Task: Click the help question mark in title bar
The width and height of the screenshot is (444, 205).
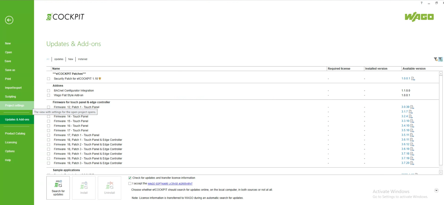Action: (421, 3)
